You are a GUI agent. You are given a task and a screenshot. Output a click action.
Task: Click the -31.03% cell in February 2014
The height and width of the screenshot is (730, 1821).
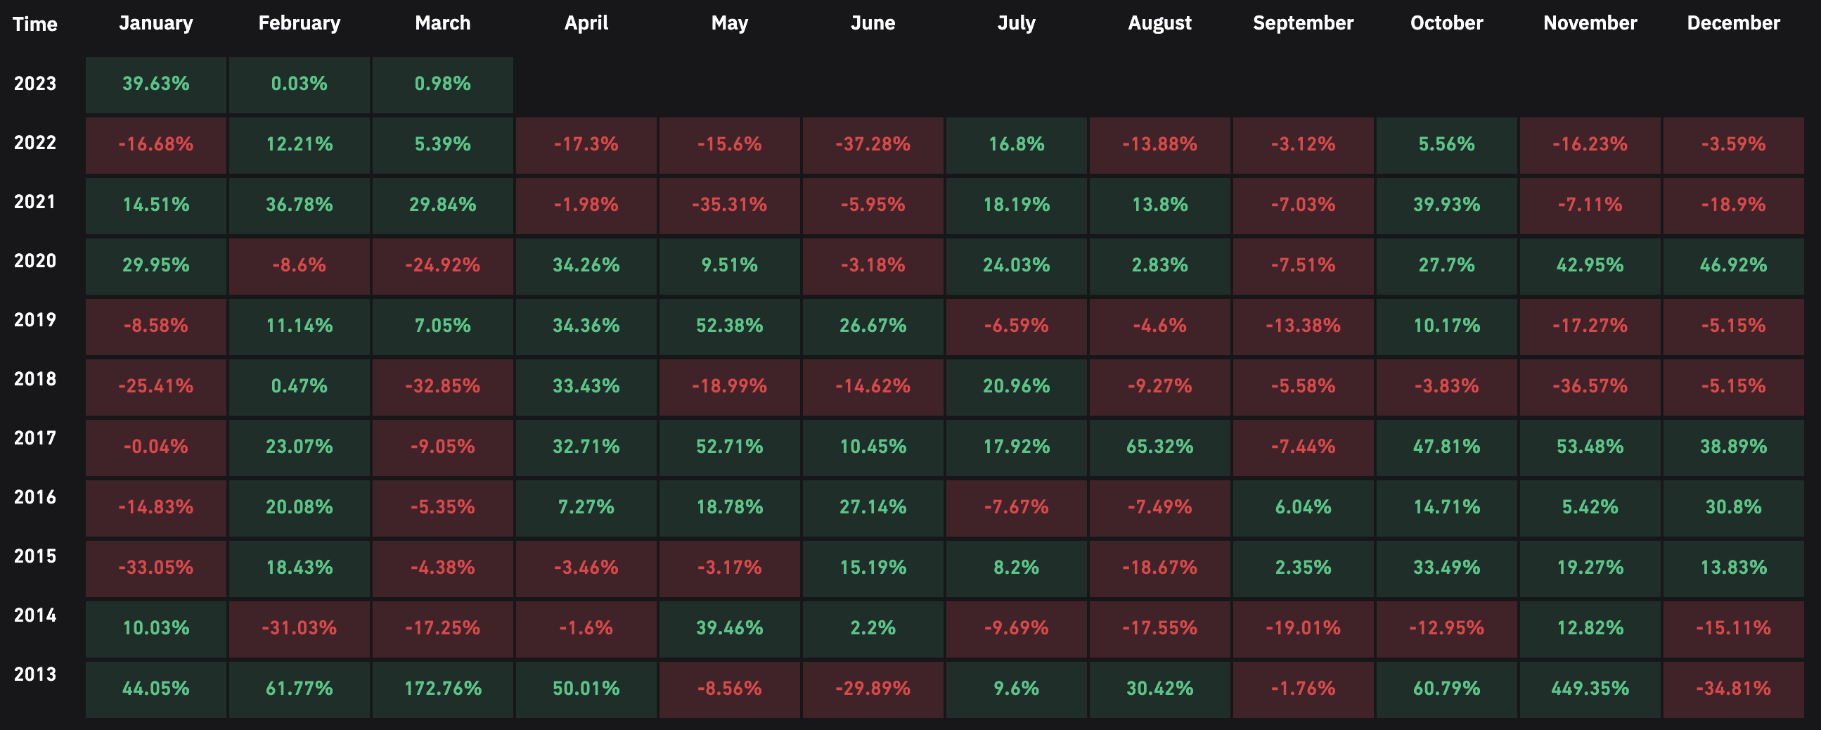pyautogui.click(x=299, y=628)
